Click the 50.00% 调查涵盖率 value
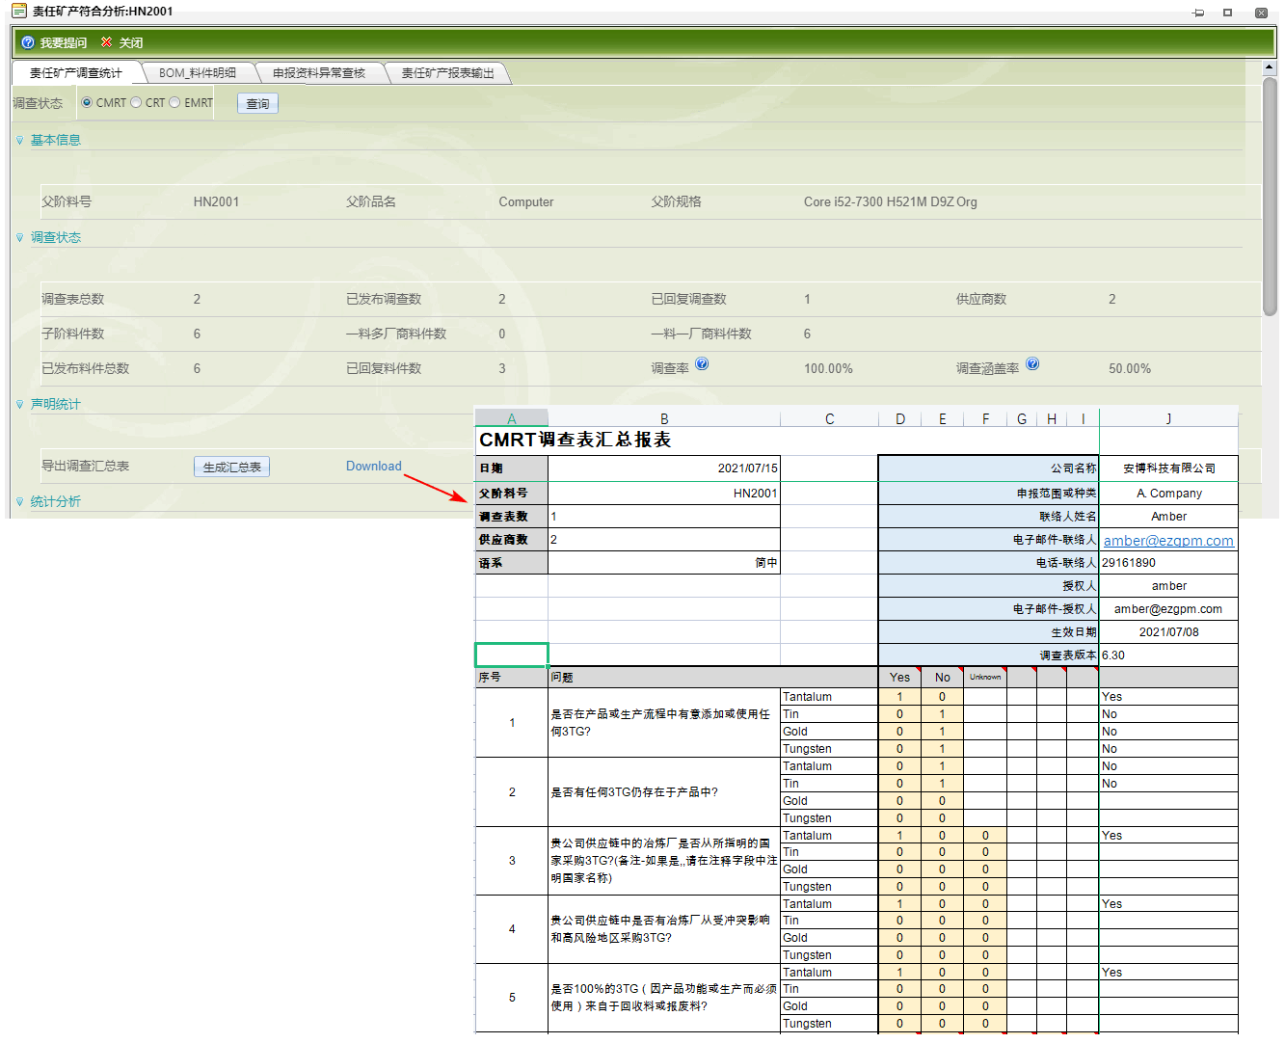 coord(1130,368)
